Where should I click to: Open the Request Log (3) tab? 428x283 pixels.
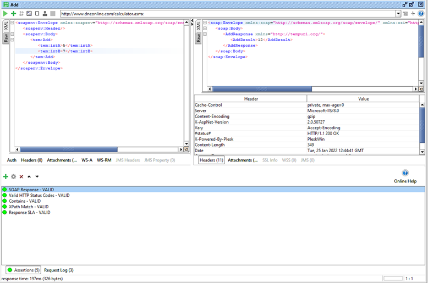[x=59, y=270]
